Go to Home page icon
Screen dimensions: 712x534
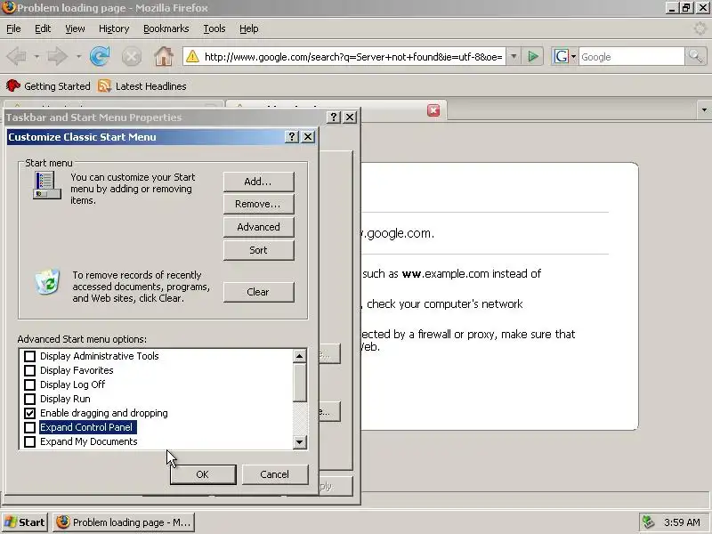pyautogui.click(x=164, y=57)
